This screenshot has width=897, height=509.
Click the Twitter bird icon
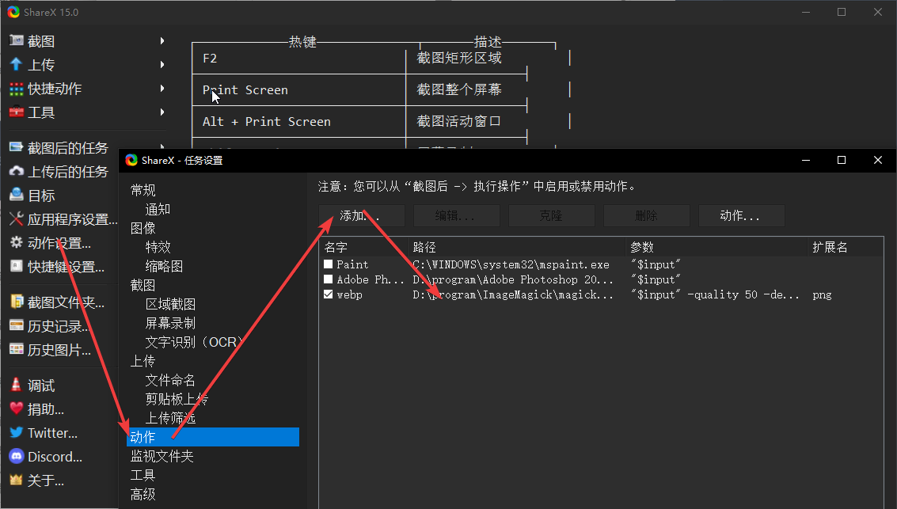[16, 433]
